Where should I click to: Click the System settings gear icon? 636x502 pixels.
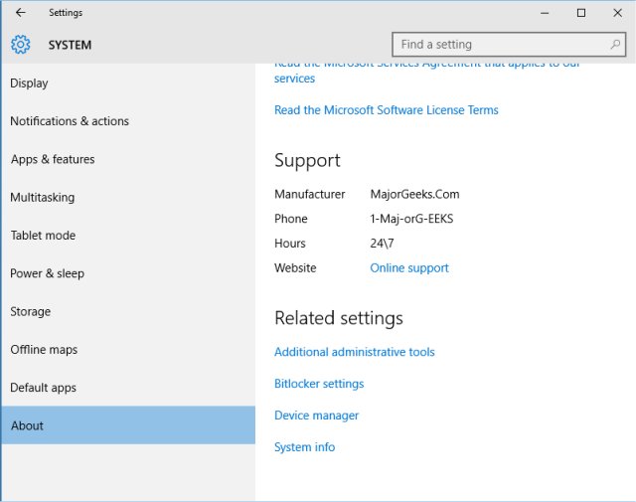(20, 44)
